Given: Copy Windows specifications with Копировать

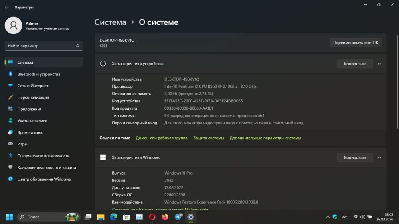Looking at the screenshot, I should tap(355, 157).
